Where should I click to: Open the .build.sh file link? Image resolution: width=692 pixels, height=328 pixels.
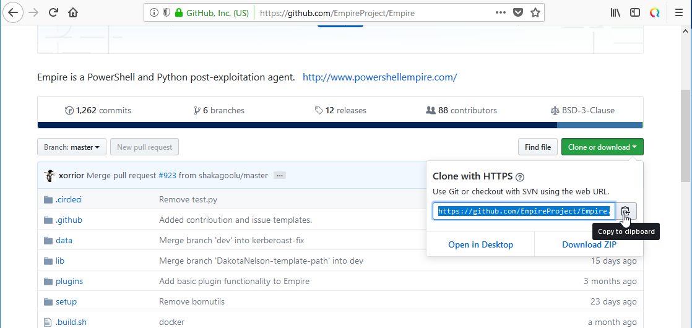click(x=71, y=322)
